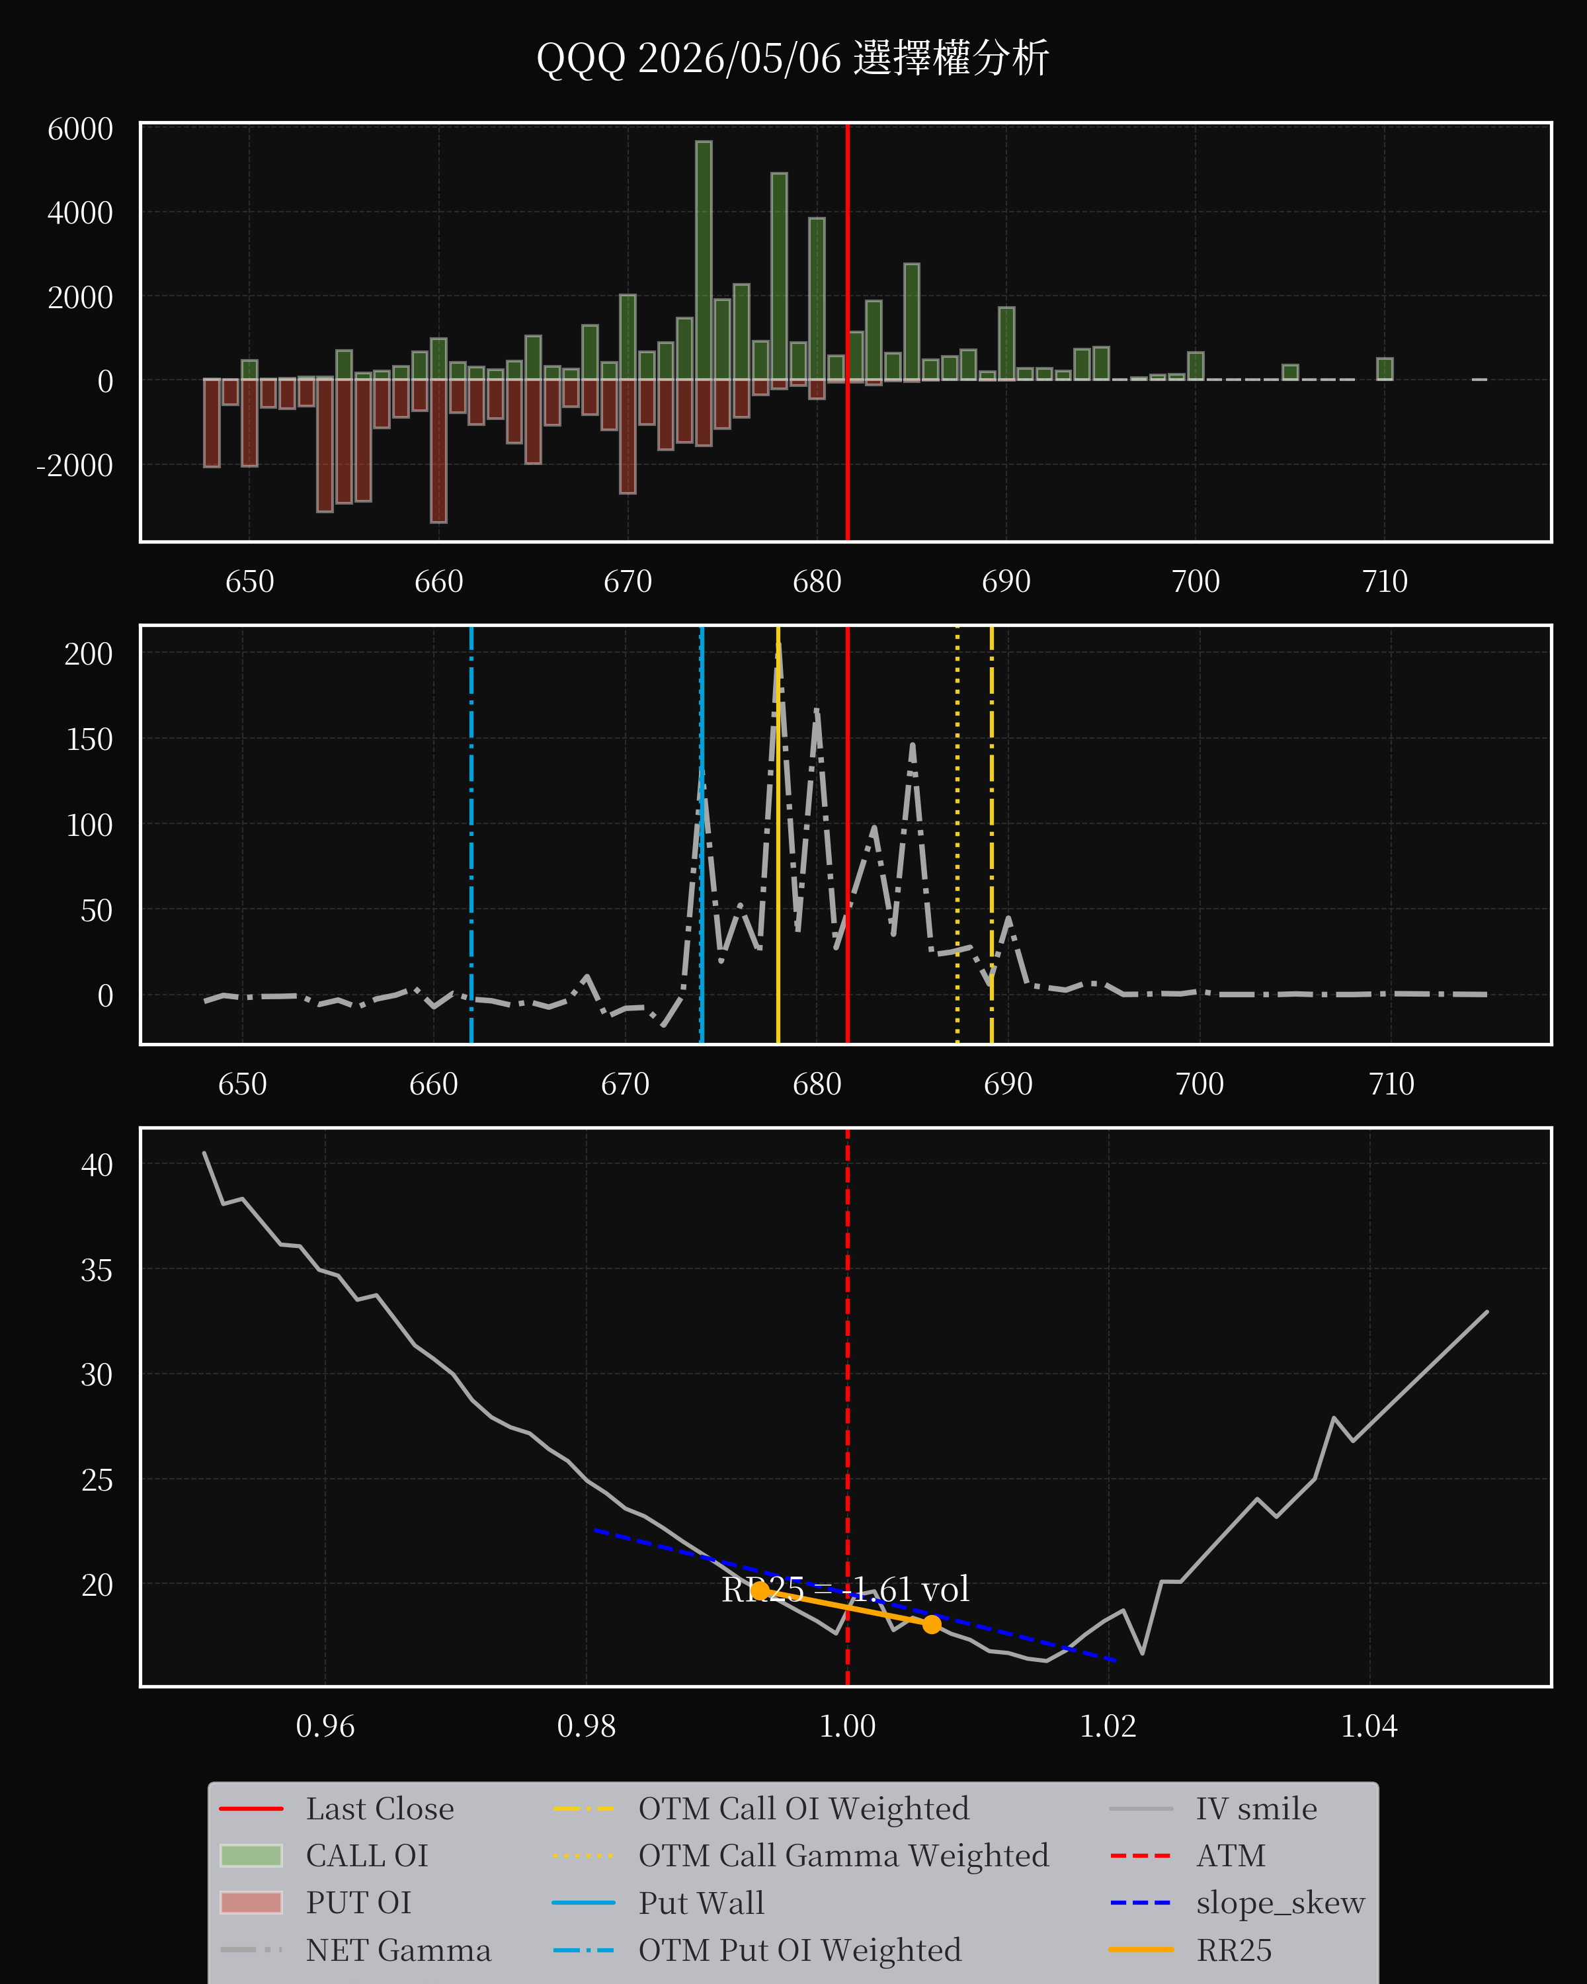Screen dimensions: 1587x1984
Task: Click the 0.98 x-axis label in IV chart
Action: coord(586,1725)
